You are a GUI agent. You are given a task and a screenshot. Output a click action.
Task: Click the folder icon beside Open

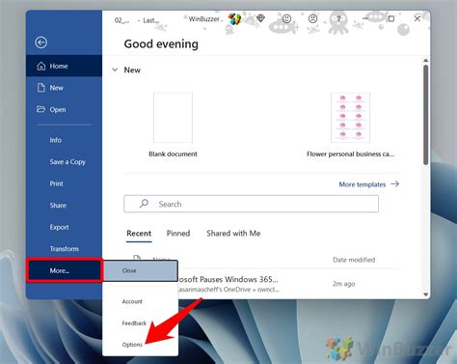tap(40, 109)
